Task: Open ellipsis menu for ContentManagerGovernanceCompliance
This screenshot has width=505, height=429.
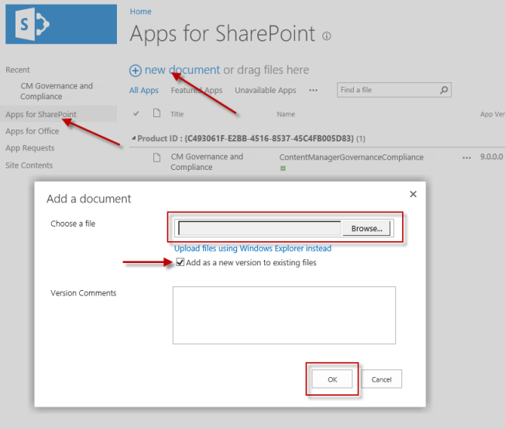Action: [466, 157]
